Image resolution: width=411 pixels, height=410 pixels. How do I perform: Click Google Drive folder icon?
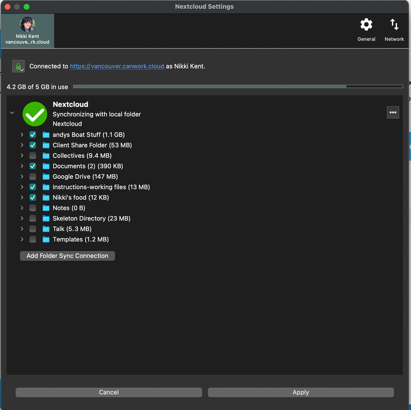tap(46, 177)
